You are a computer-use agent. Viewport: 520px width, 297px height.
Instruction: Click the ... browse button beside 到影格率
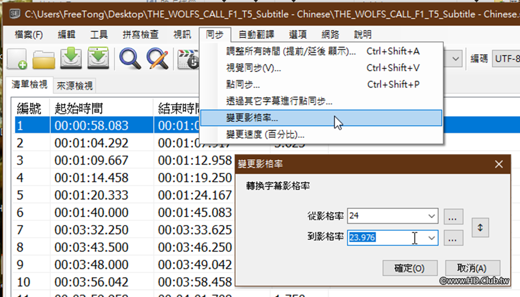453,238
